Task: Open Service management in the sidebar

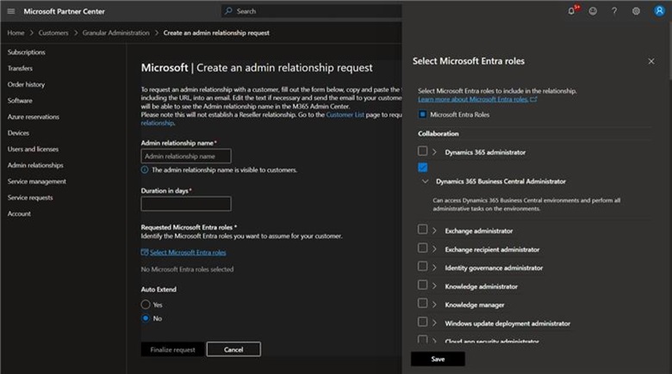Action: click(x=37, y=181)
